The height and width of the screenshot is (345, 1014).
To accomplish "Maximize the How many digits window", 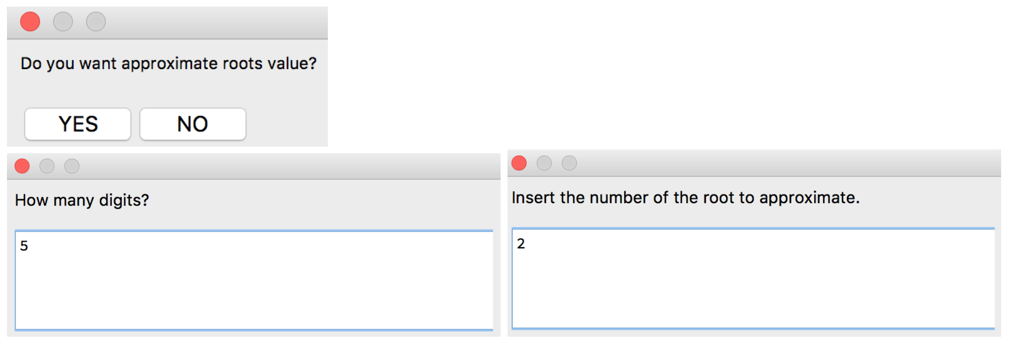I will 72,166.
